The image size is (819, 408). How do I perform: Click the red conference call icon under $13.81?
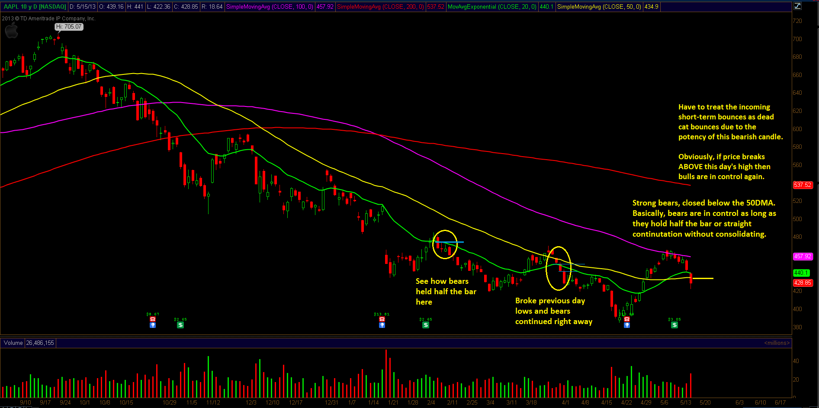[x=382, y=319]
